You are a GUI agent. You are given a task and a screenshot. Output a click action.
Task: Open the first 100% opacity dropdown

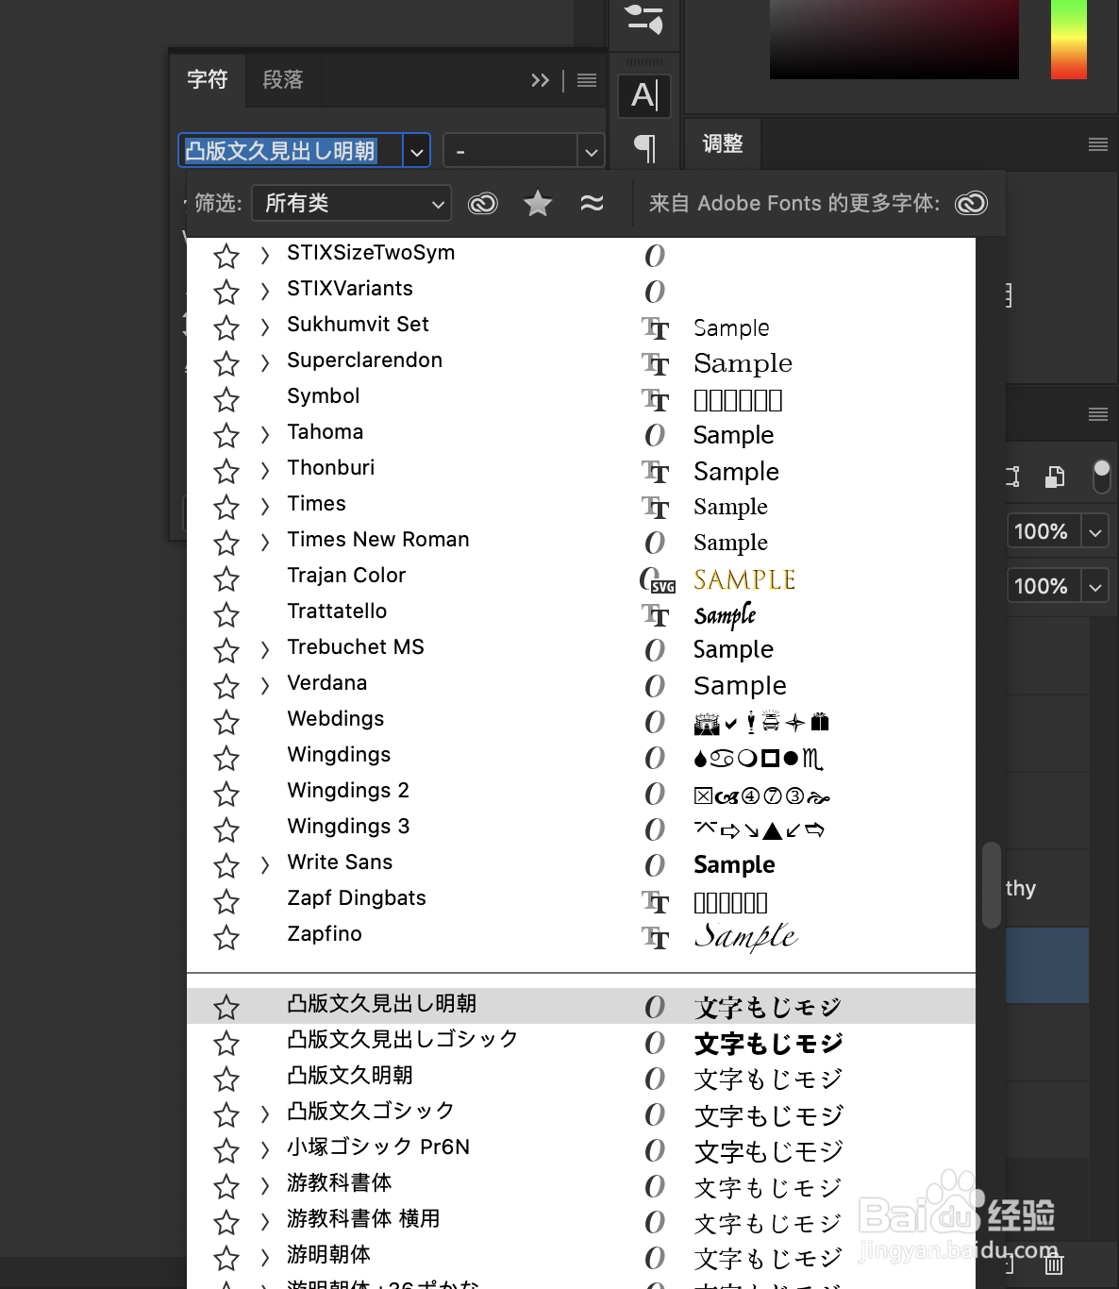tap(1095, 532)
